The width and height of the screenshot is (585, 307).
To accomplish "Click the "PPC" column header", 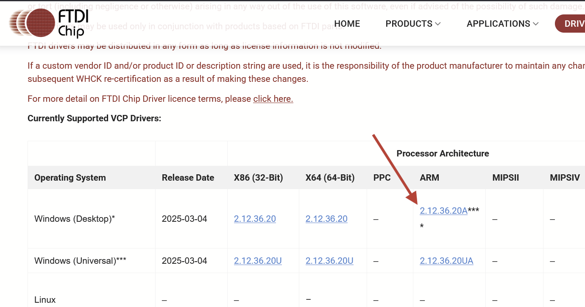I will pos(382,178).
